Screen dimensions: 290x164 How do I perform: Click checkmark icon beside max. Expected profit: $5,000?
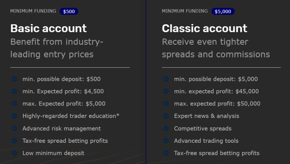(14, 103)
